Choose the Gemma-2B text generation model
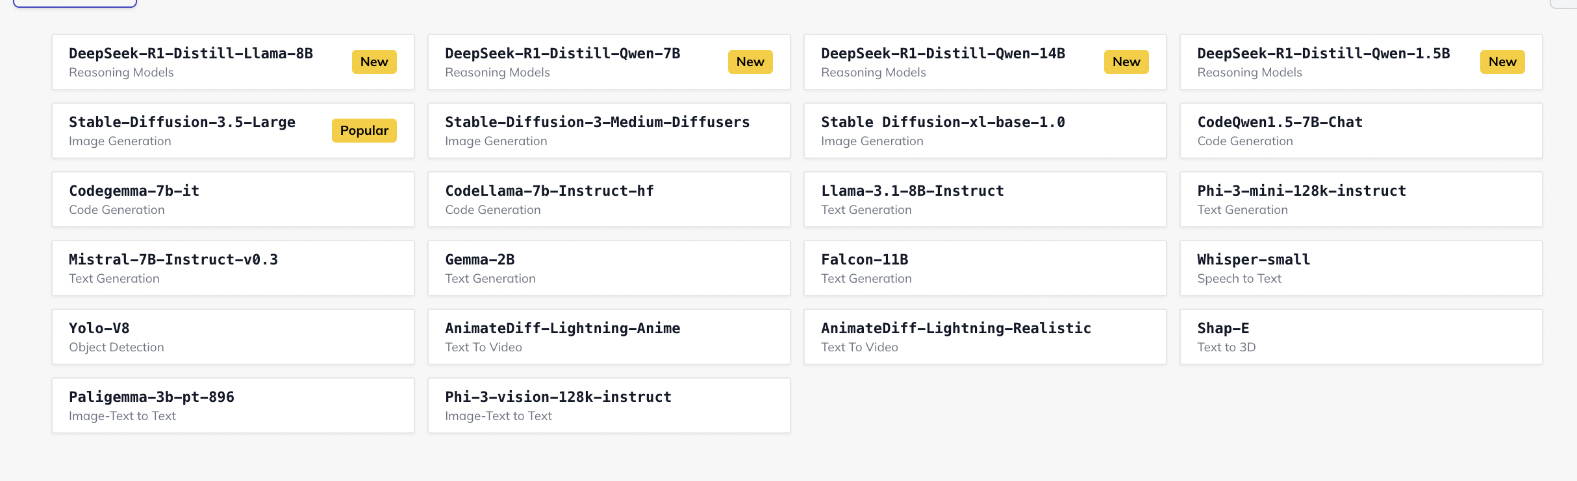The height and width of the screenshot is (481, 1577). point(609,268)
